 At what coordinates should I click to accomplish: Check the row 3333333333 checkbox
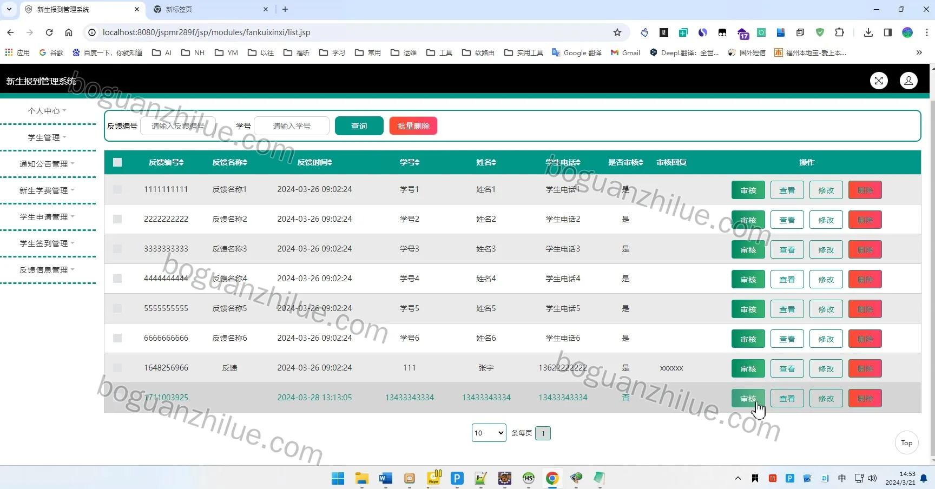coord(117,249)
